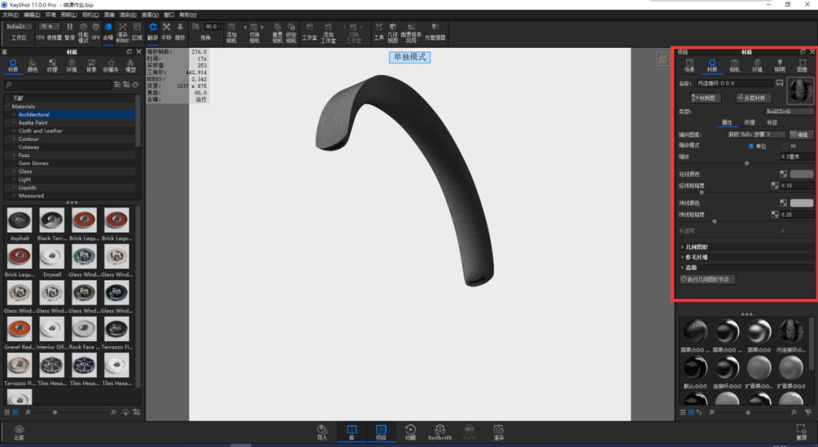
Task: Open the 工具 tools toolbar icon
Action: [x=379, y=31]
